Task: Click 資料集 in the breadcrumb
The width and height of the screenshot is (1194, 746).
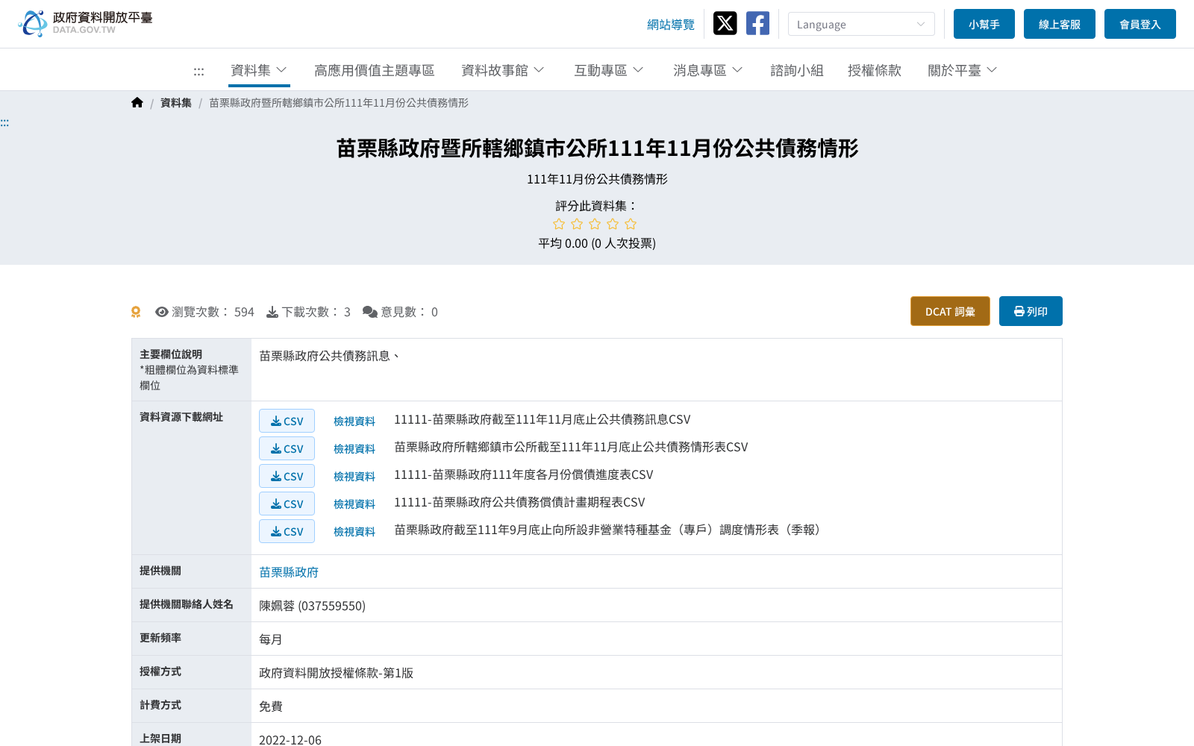Action: click(x=176, y=103)
